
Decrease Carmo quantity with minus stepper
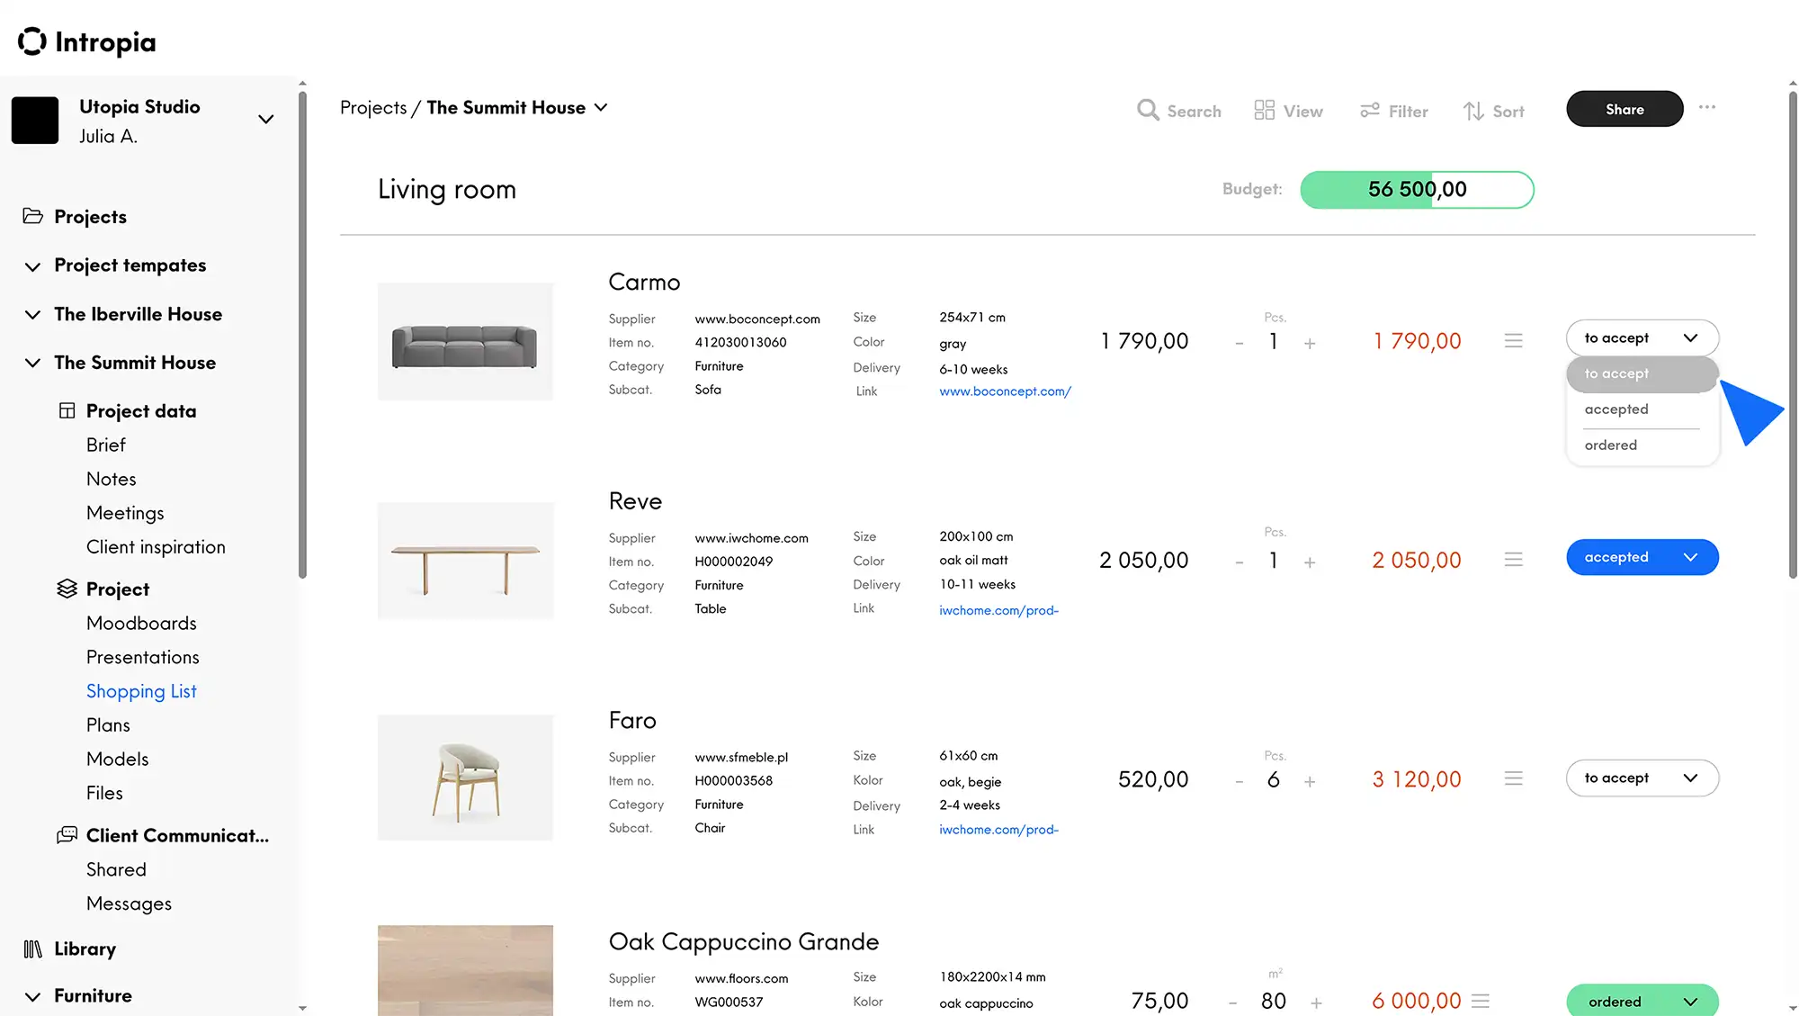[x=1239, y=342]
